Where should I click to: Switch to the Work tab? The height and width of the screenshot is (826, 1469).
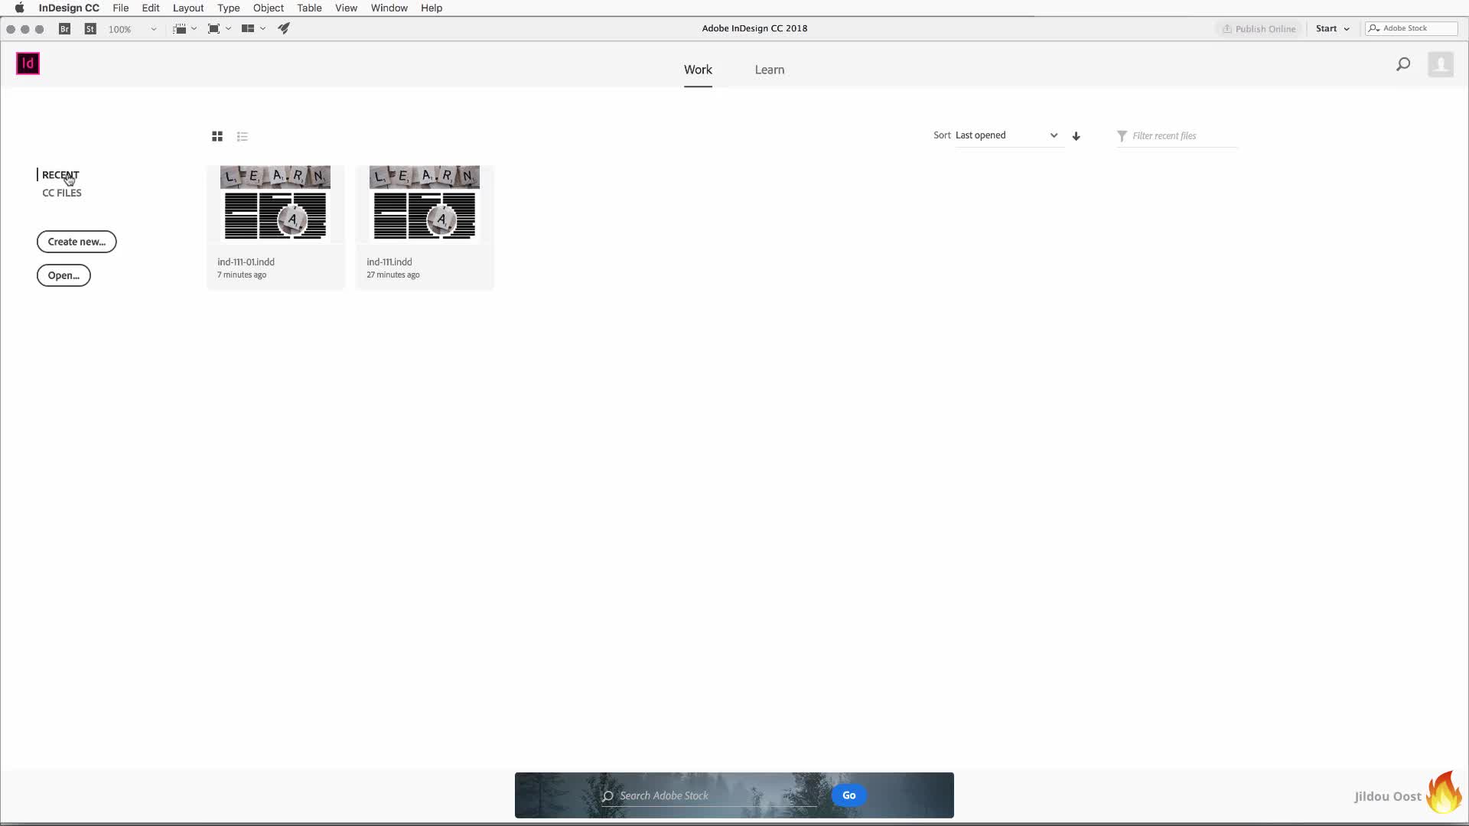click(x=698, y=70)
